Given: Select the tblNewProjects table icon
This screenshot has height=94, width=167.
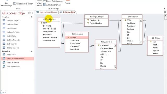Looking at the screenshot, I should point(4,40).
